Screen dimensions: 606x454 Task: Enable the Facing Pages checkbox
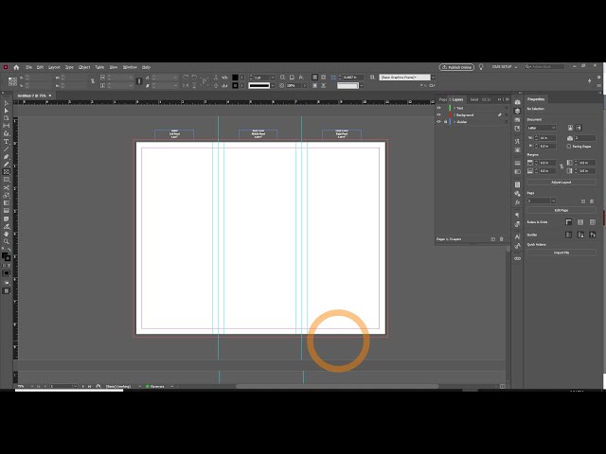click(568, 147)
